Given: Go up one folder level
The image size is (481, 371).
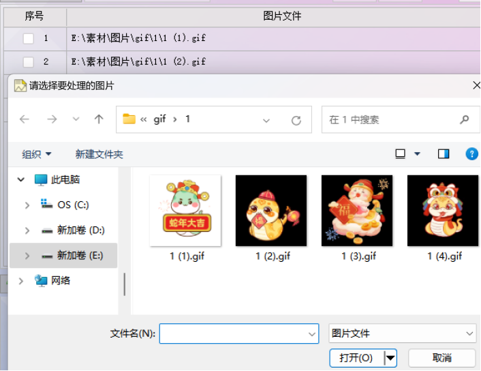Looking at the screenshot, I should (99, 119).
